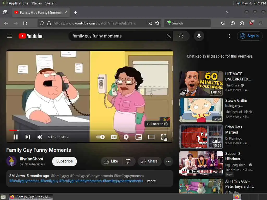Bookmark this page with the star
The image size is (267, 200).
157,23
